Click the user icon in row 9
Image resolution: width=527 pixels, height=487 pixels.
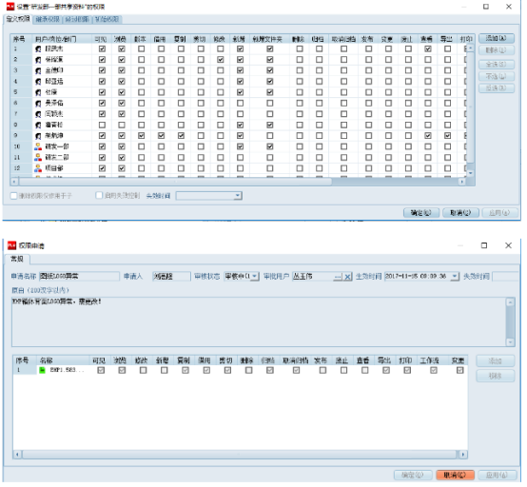(x=38, y=136)
